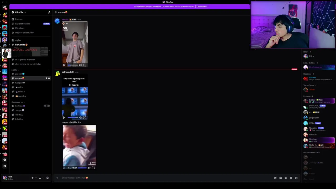Click create invite icon on memes channel
The height and width of the screenshot is (189, 336).
(x=46, y=78)
